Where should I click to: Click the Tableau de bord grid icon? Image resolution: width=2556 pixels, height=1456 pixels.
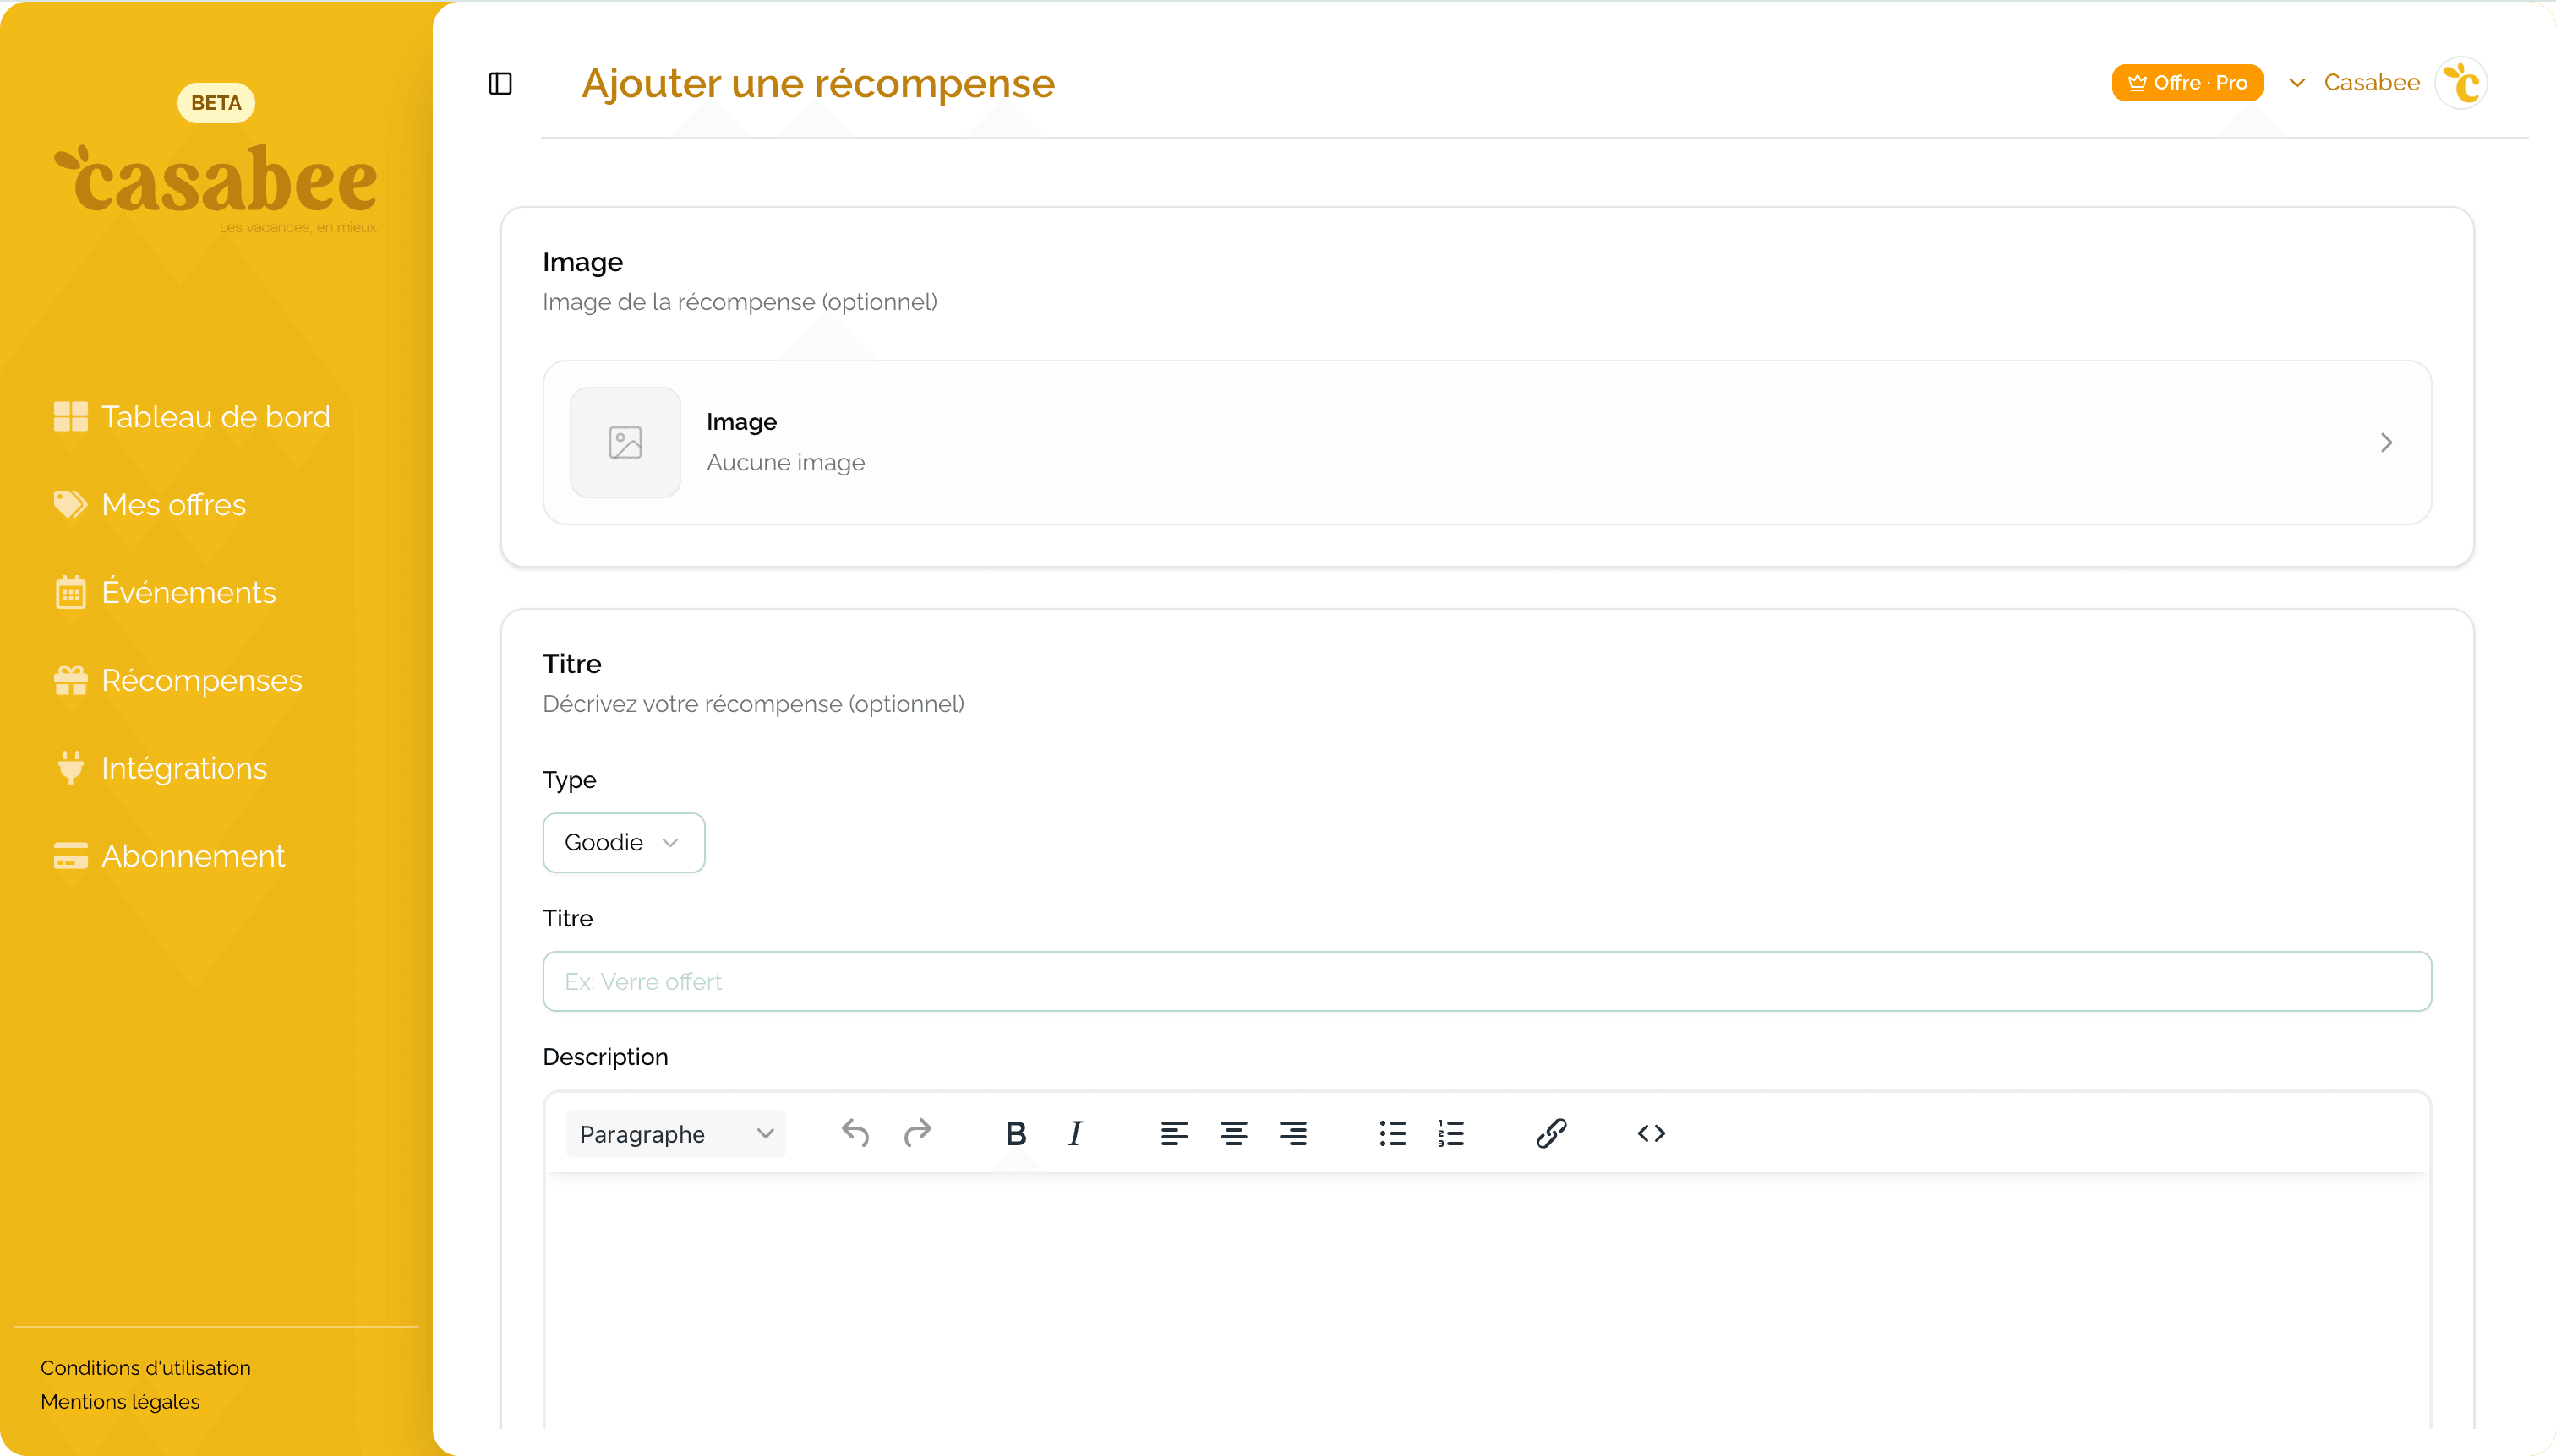70,416
